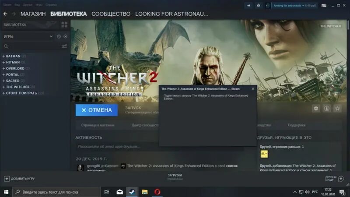This screenshot has width=350, height=197.
Task: Open Mail app from taskbar
Action: click(x=119, y=192)
